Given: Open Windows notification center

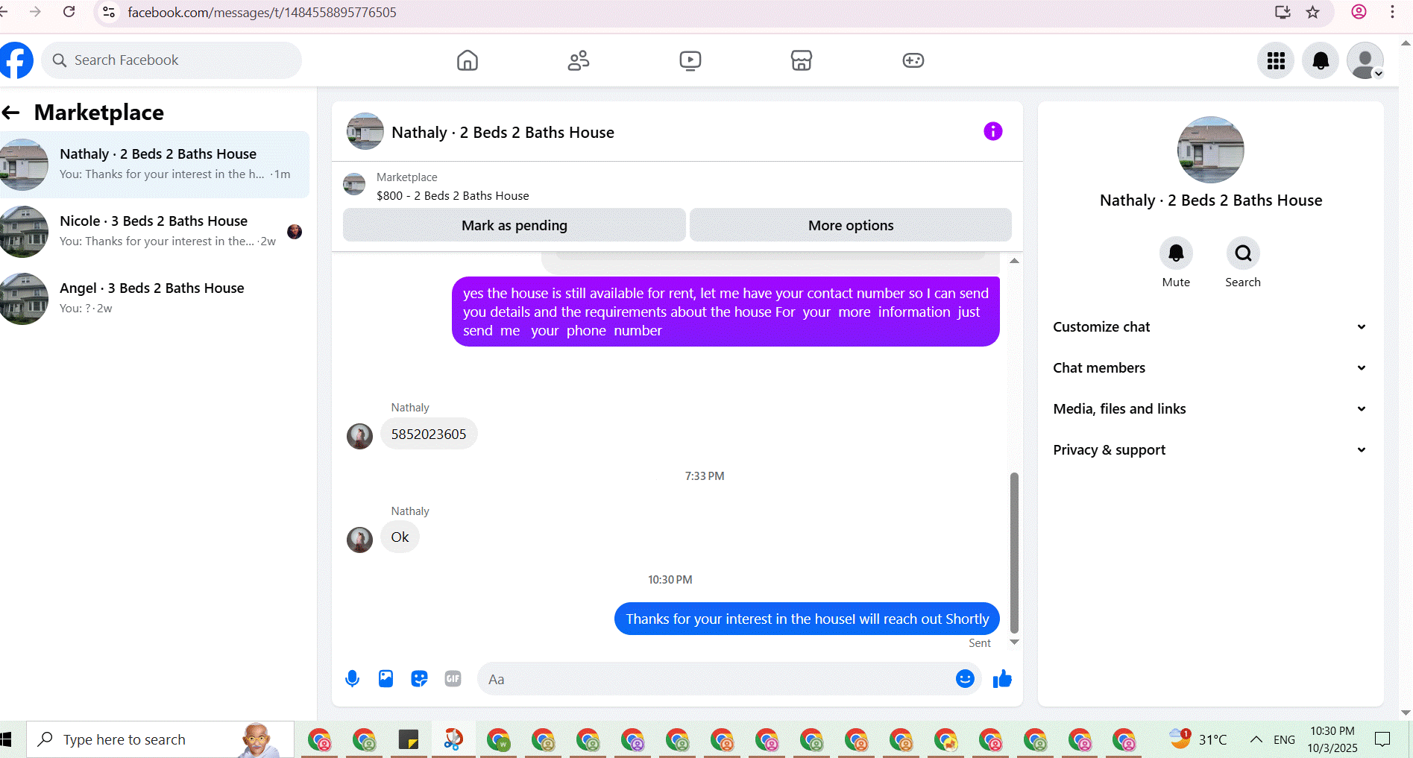Looking at the screenshot, I should 1382,739.
